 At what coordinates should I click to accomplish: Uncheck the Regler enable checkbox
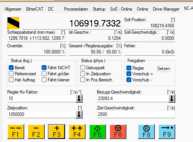click(x=129, y=68)
